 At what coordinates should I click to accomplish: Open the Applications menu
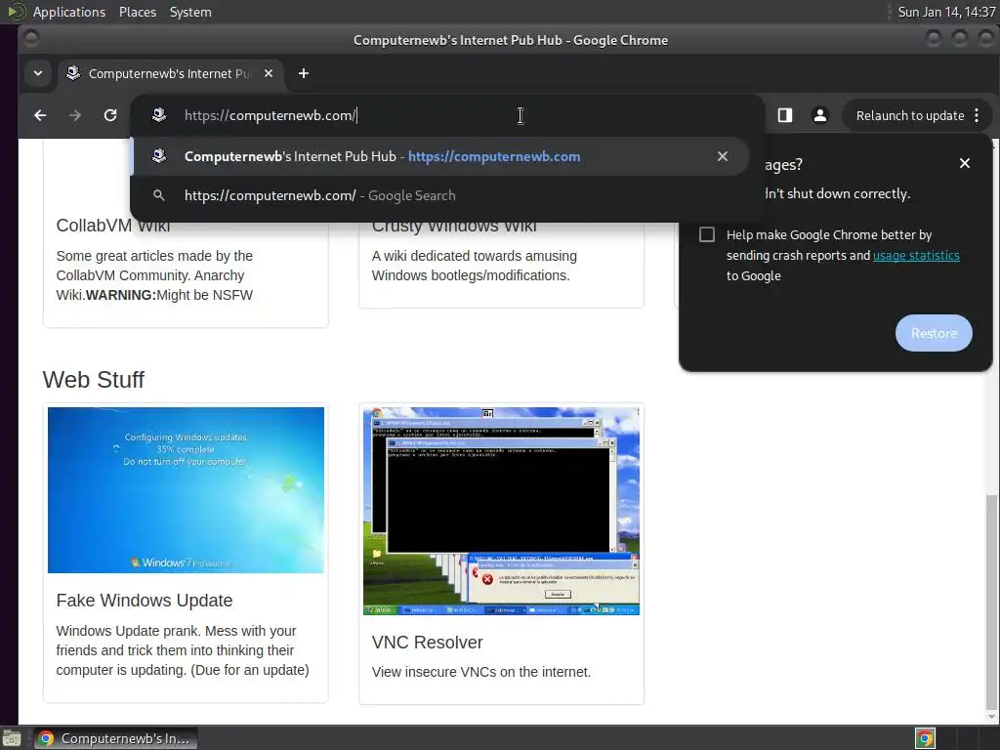coord(69,12)
